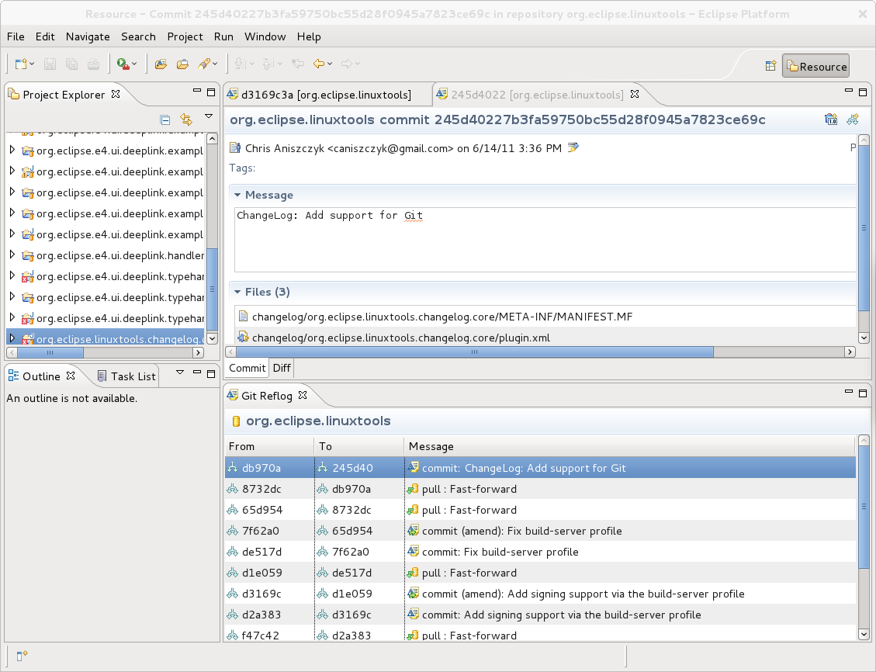This screenshot has height=672, width=876.
Task: Click the Print toolbar icon
Action: (93, 64)
